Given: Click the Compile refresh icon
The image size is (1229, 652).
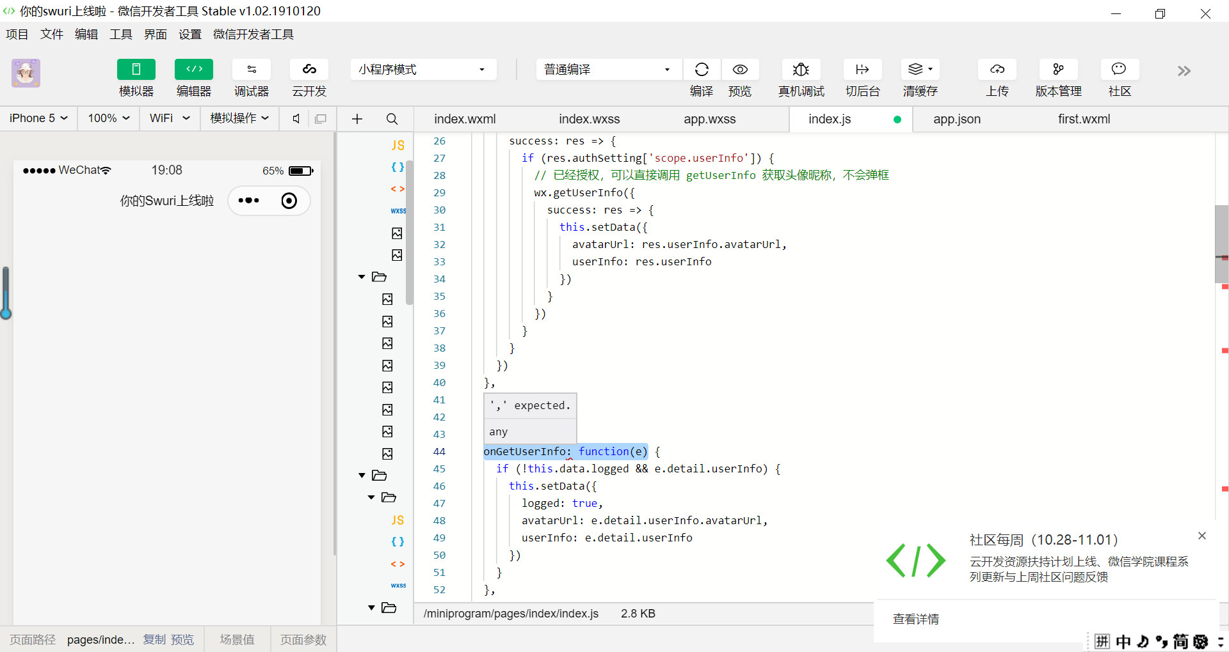Looking at the screenshot, I should (x=702, y=70).
